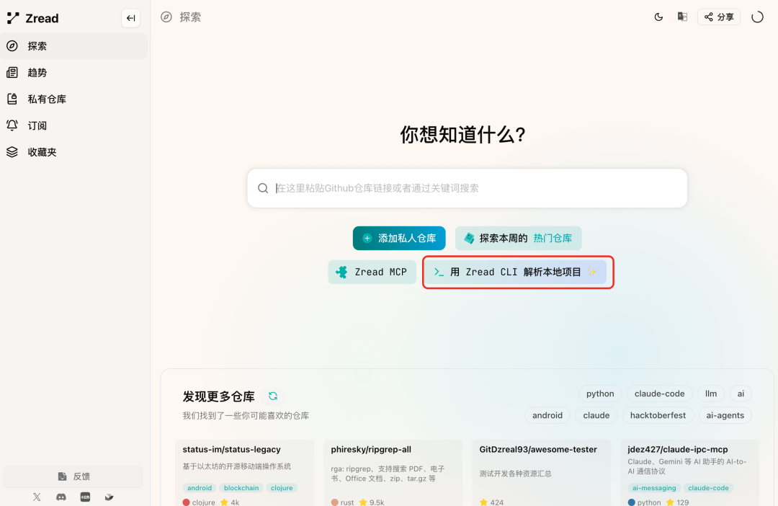Open the X (Twitter) social icon
The image size is (778, 506).
[x=37, y=497]
